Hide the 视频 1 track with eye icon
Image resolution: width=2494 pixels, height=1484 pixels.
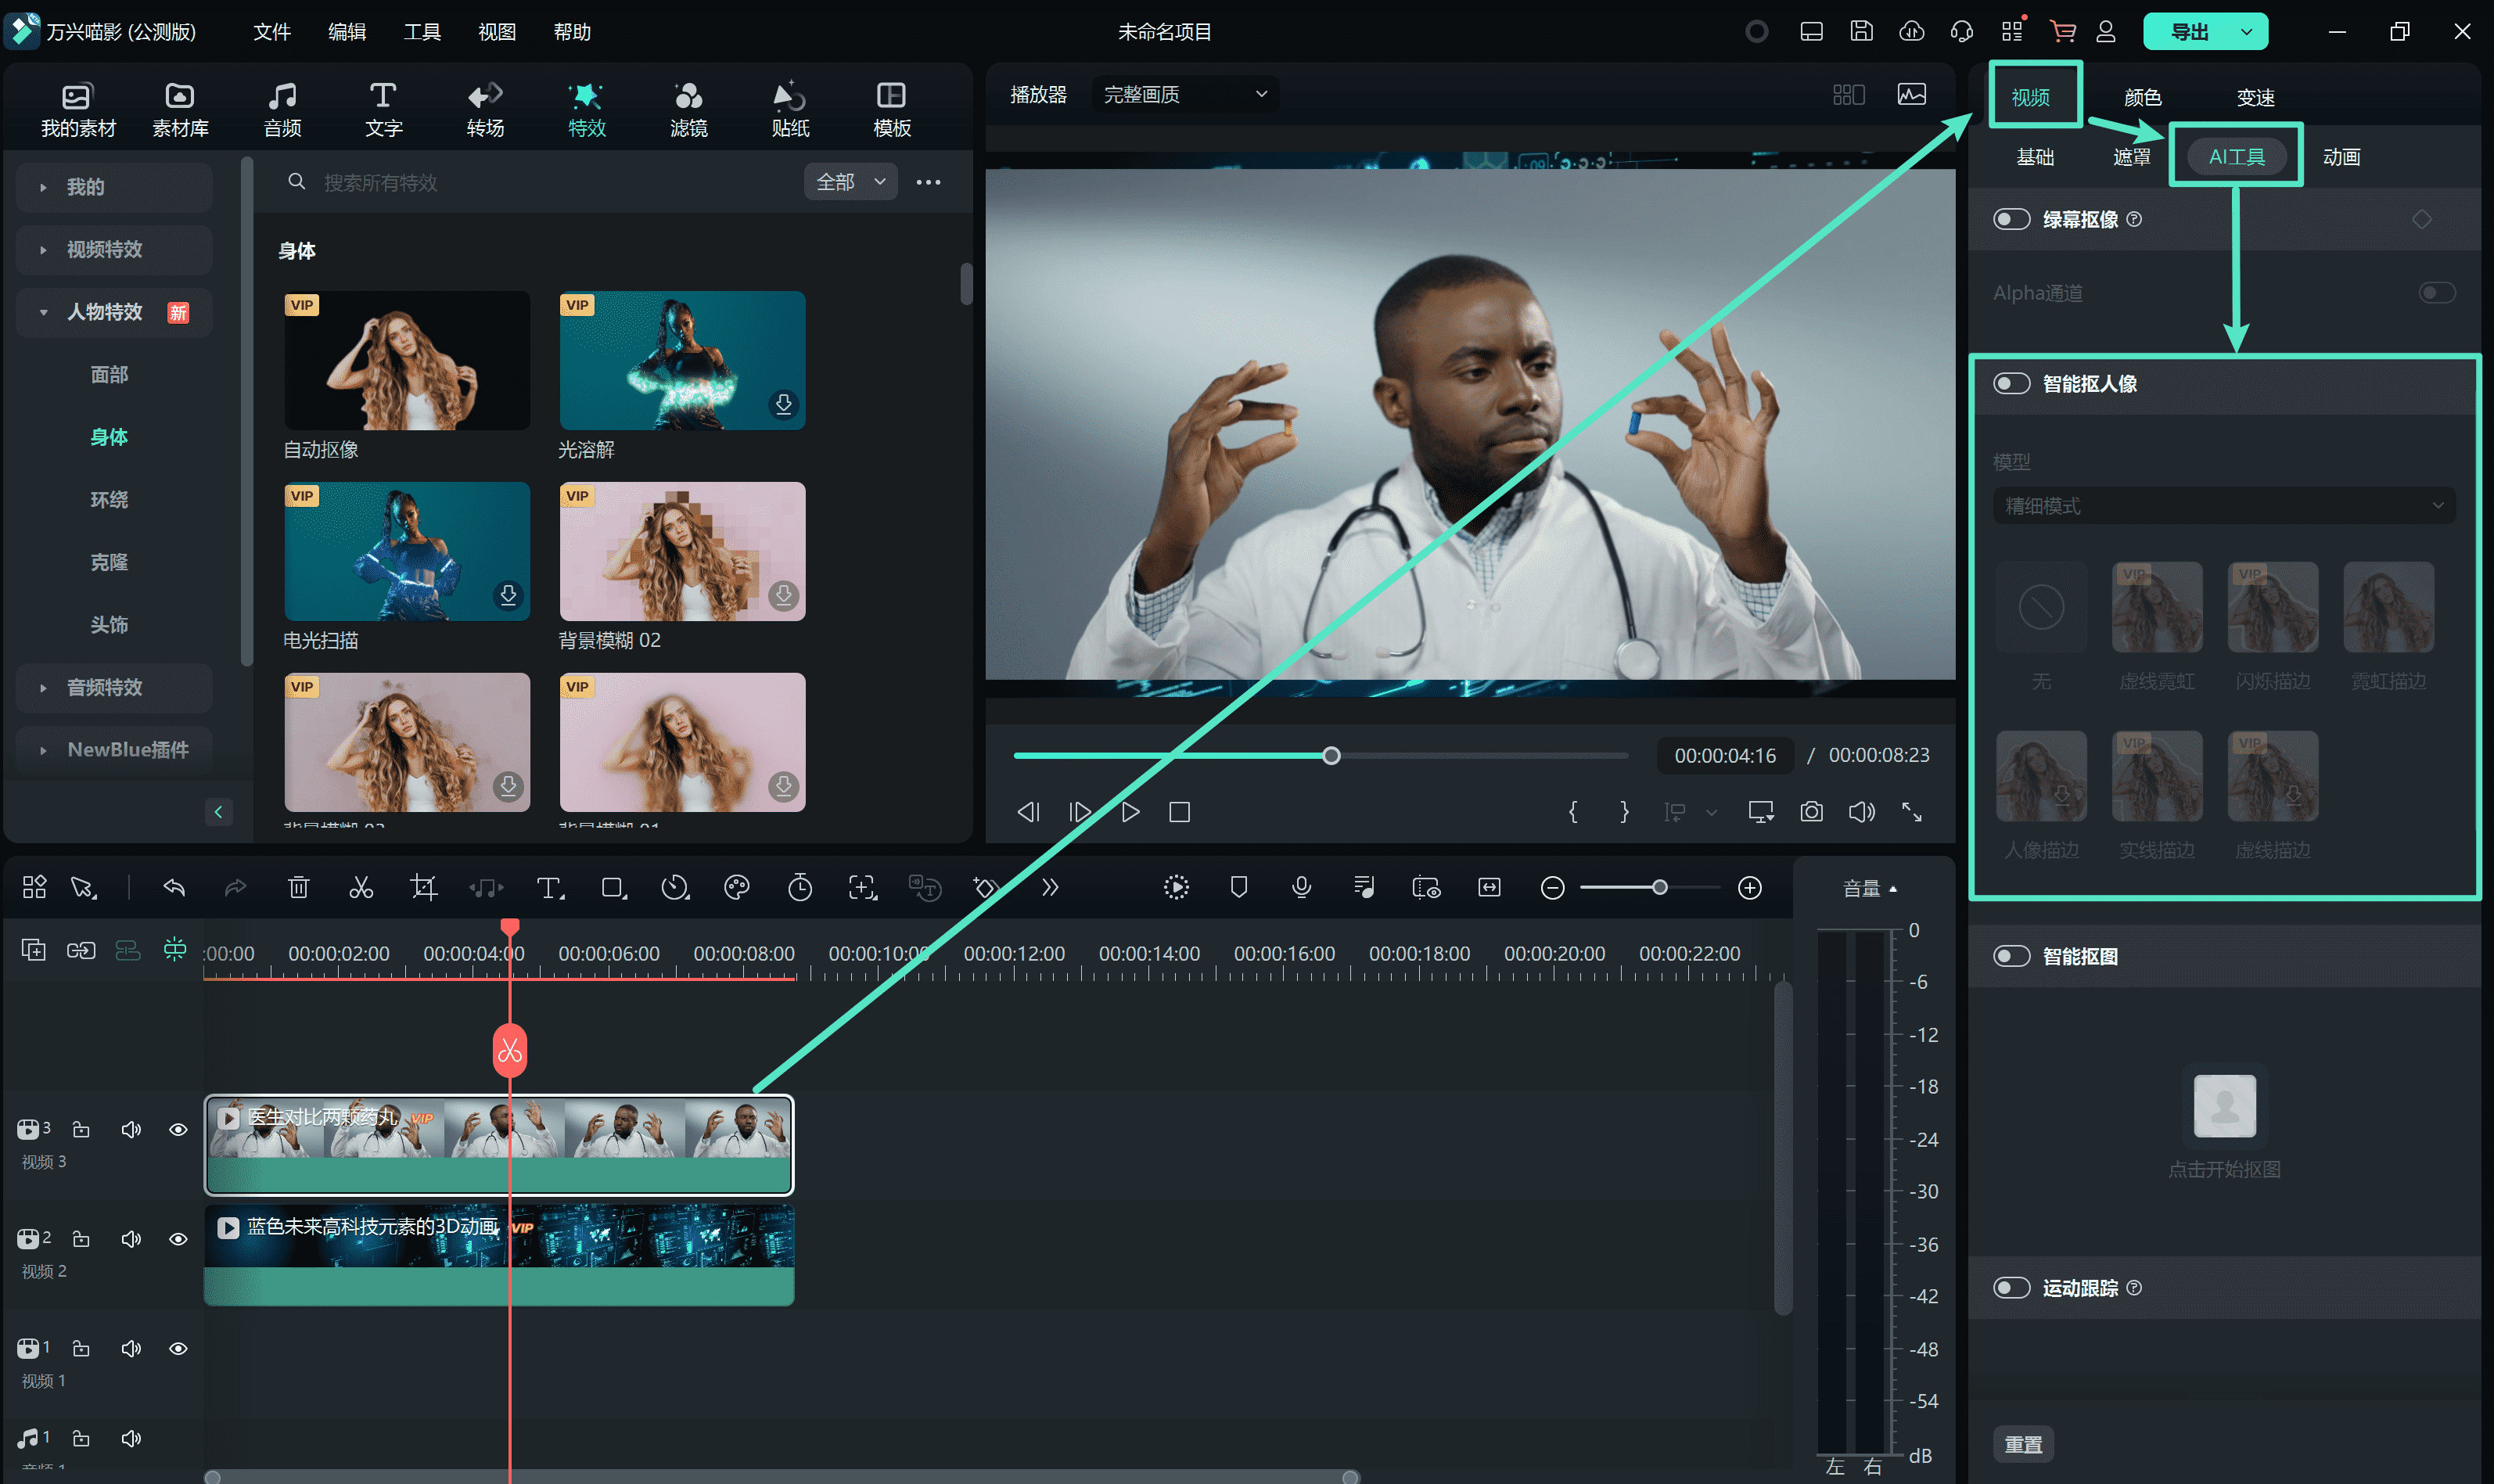(178, 1349)
